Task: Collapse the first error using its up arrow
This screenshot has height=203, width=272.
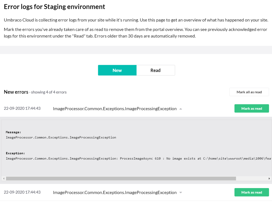Action: (181, 109)
